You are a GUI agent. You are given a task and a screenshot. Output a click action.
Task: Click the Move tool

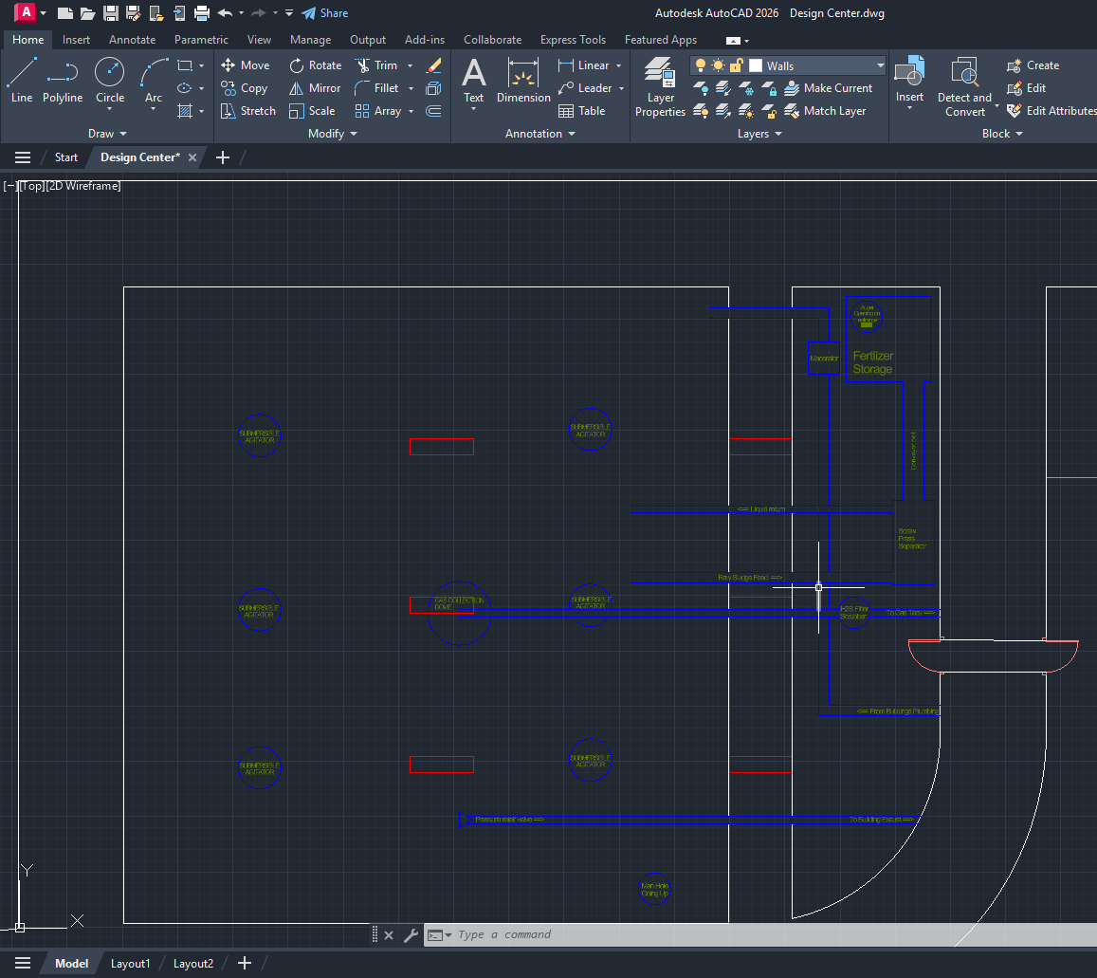tap(245, 65)
